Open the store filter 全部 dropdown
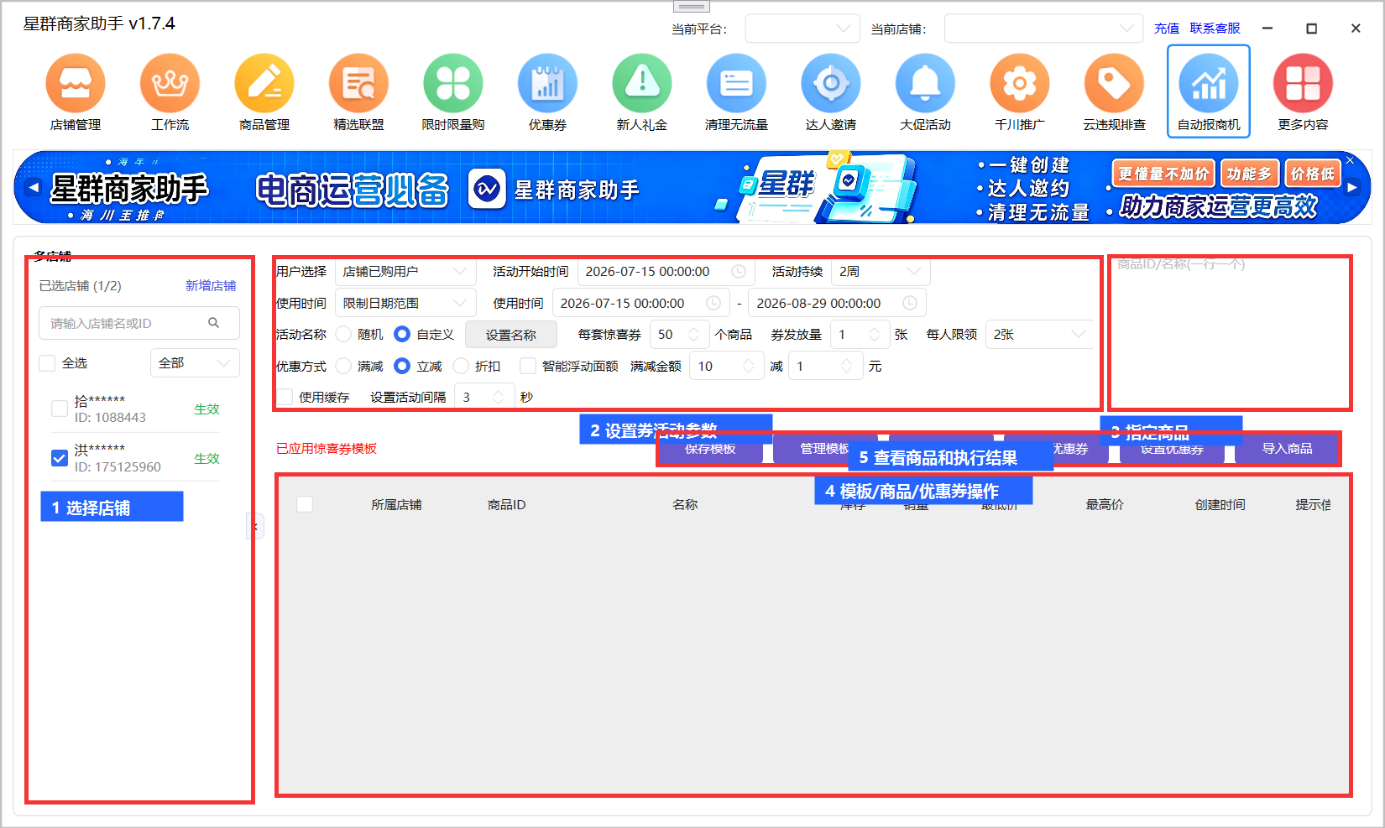The image size is (1385, 828). (x=195, y=363)
